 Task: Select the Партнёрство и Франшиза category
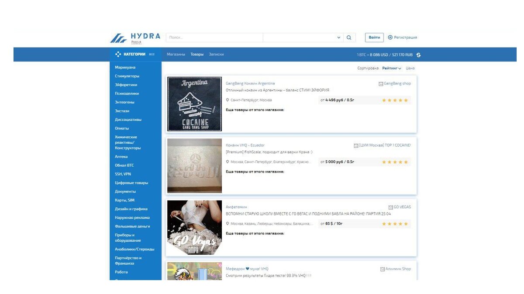pos(128,260)
